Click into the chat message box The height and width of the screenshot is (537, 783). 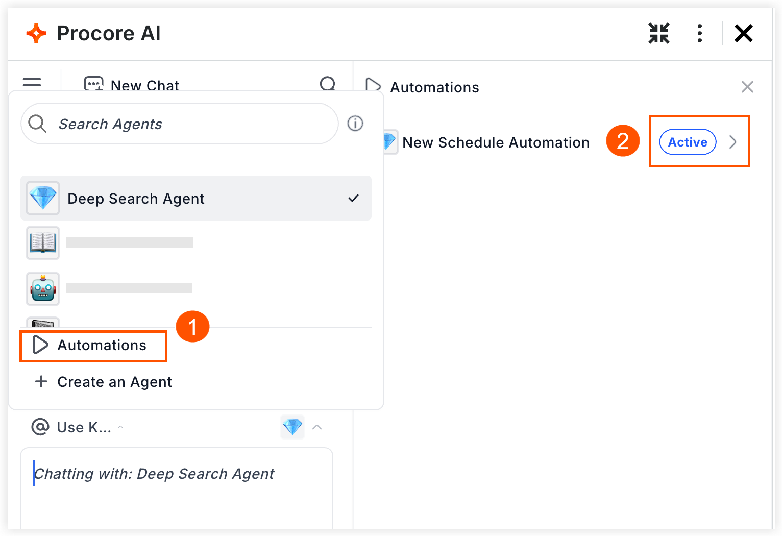click(177, 489)
